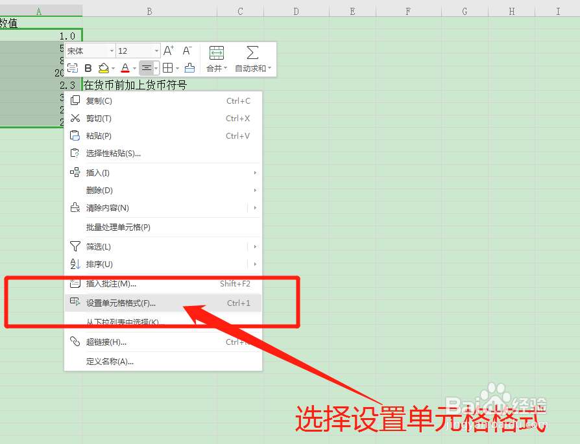580x444 pixels.
Task: Click the 合并 merge cells icon
Action: coord(216,58)
